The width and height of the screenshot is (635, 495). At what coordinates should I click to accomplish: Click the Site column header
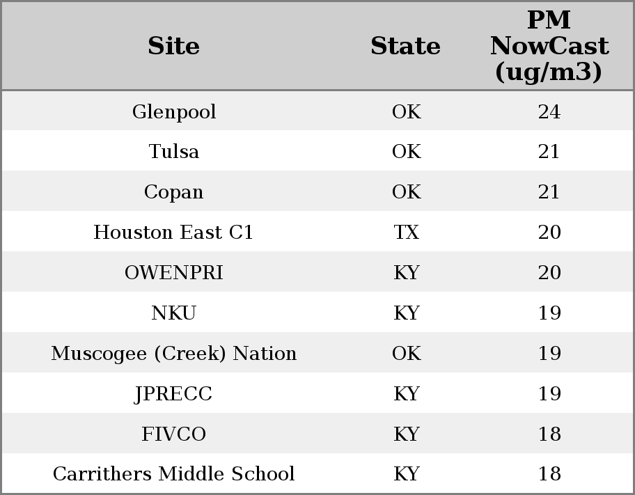(174, 46)
